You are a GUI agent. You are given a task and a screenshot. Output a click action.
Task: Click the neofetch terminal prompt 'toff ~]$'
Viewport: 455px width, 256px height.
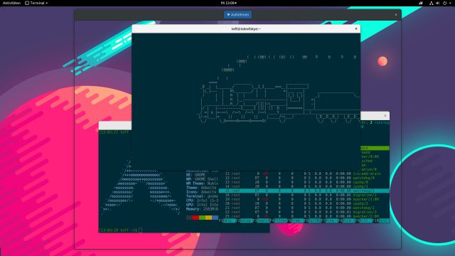pos(129,230)
